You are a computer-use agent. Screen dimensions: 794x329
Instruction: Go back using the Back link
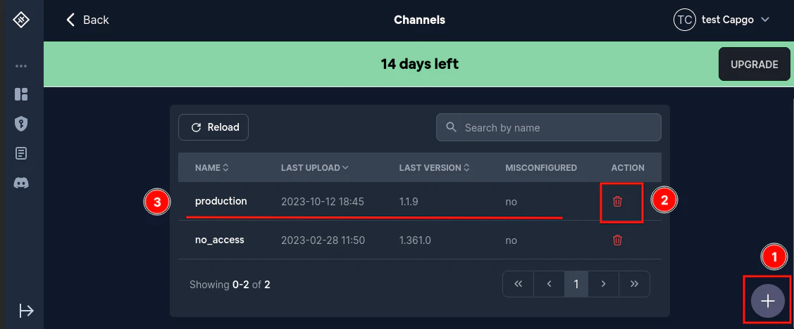pos(88,20)
